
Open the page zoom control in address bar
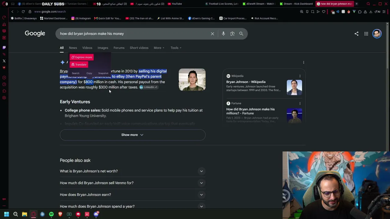point(302,12)
